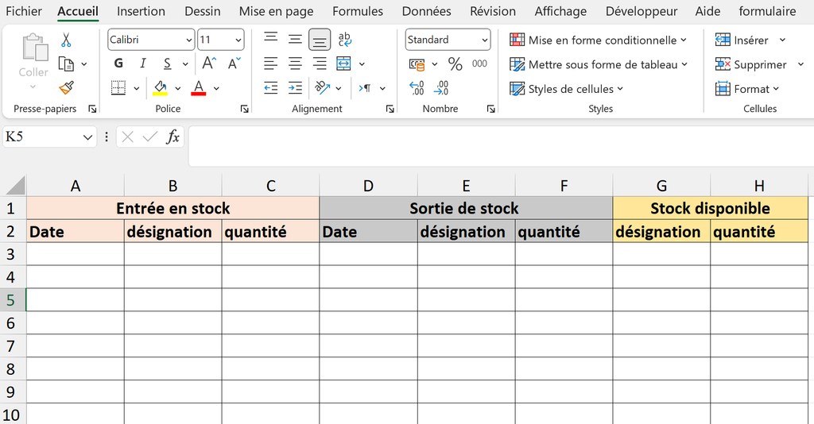This screenshot has width=814, height=424.
Task: Click the Insérer cells button
Action: pos(742,40)
